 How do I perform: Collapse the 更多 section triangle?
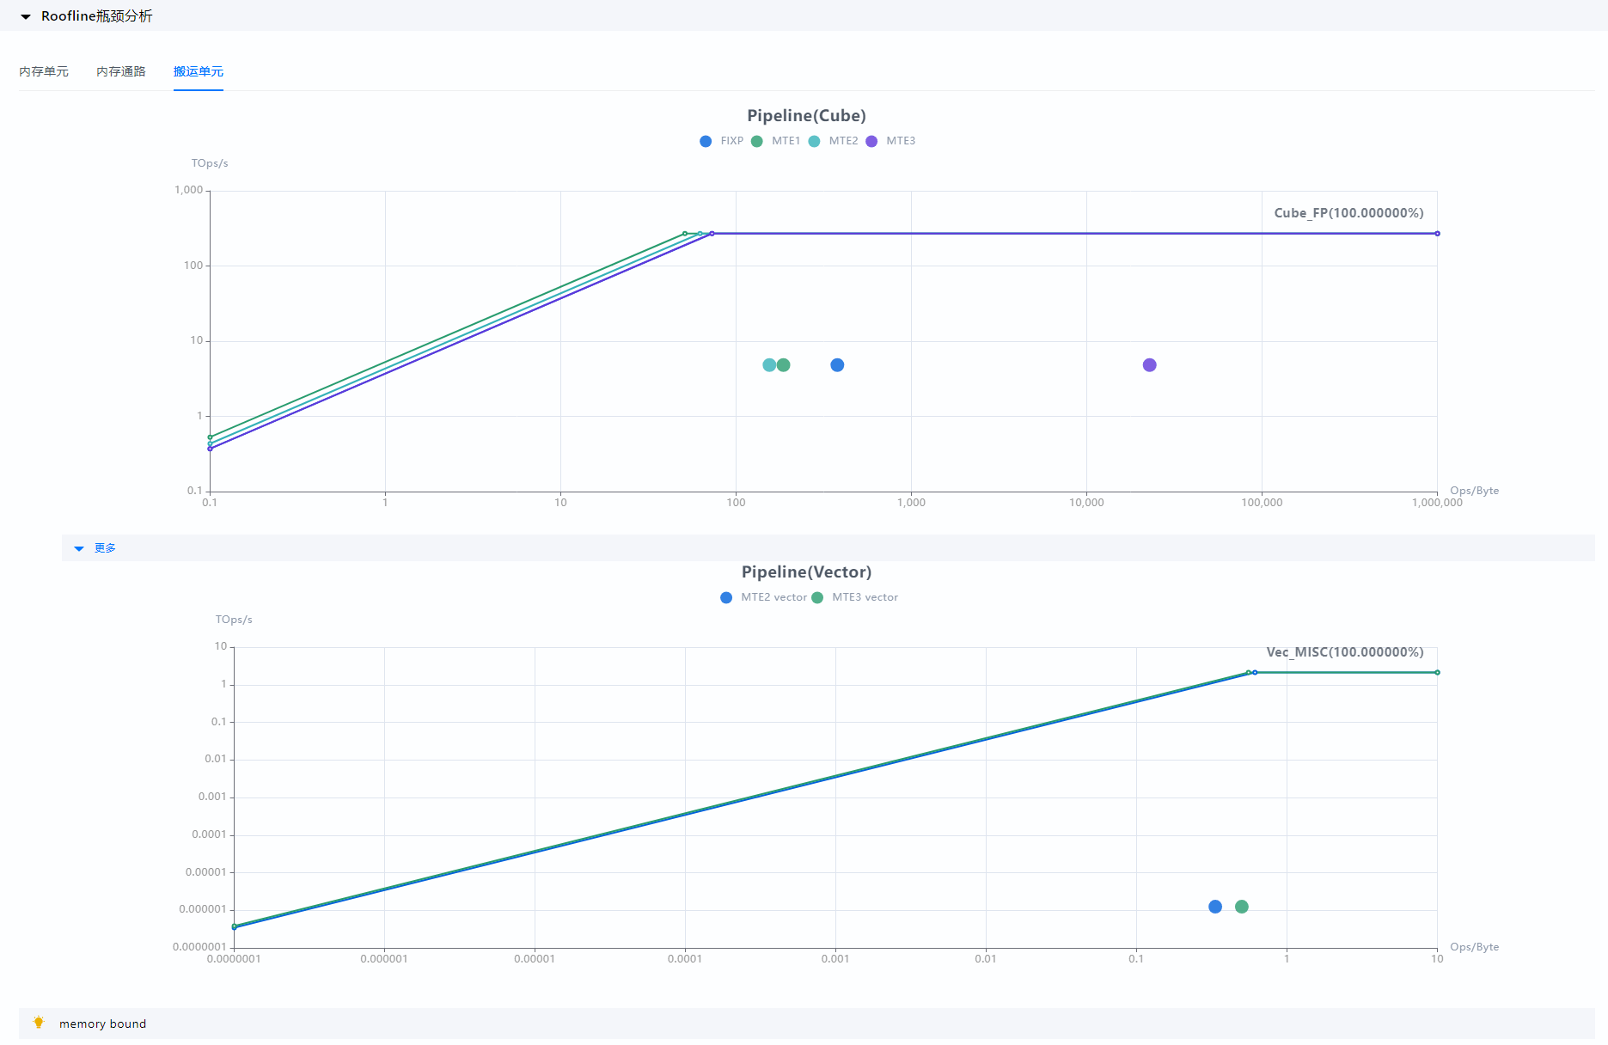[x=79, y=548]
